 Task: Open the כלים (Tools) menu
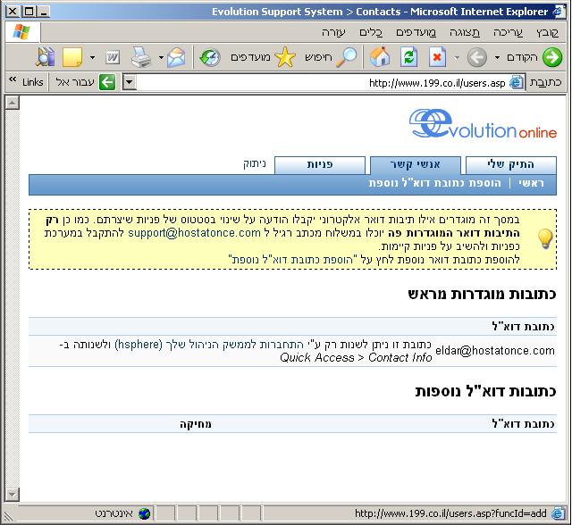point(383,32)
